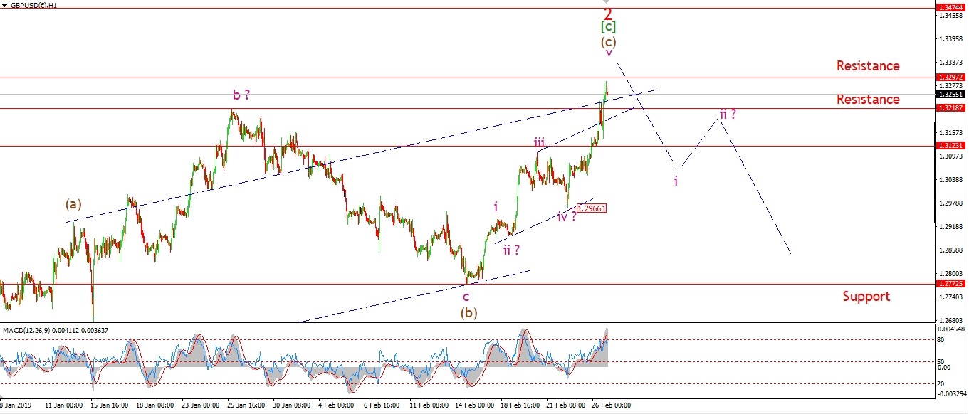Select the magenta iii wave label

(x=539, y=143)
